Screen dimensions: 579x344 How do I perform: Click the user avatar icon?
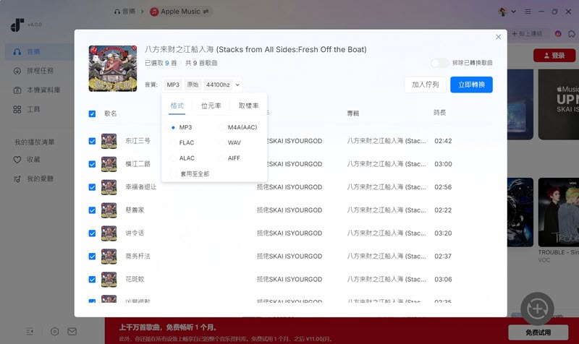502,12
